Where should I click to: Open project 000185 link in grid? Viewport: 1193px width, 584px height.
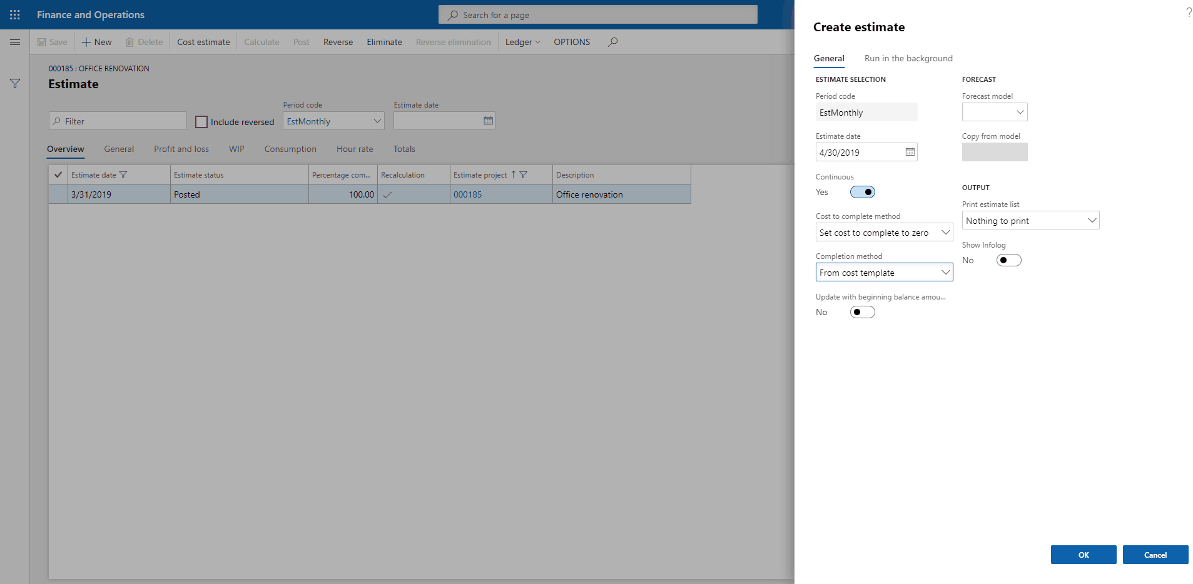[467, 194]
